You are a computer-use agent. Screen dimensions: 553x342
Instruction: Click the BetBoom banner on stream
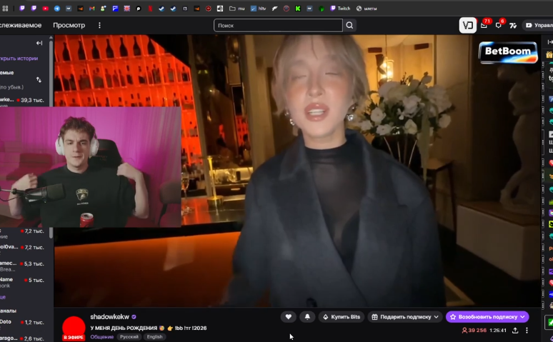click(508, 52)
